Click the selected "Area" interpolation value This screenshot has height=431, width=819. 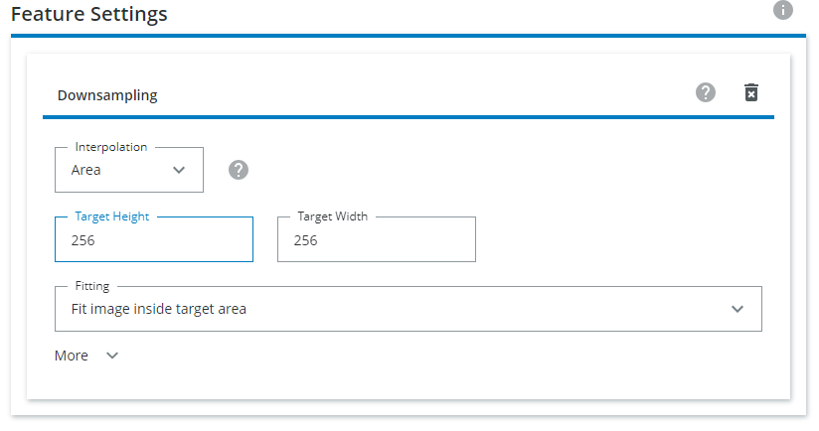[86, 170]
